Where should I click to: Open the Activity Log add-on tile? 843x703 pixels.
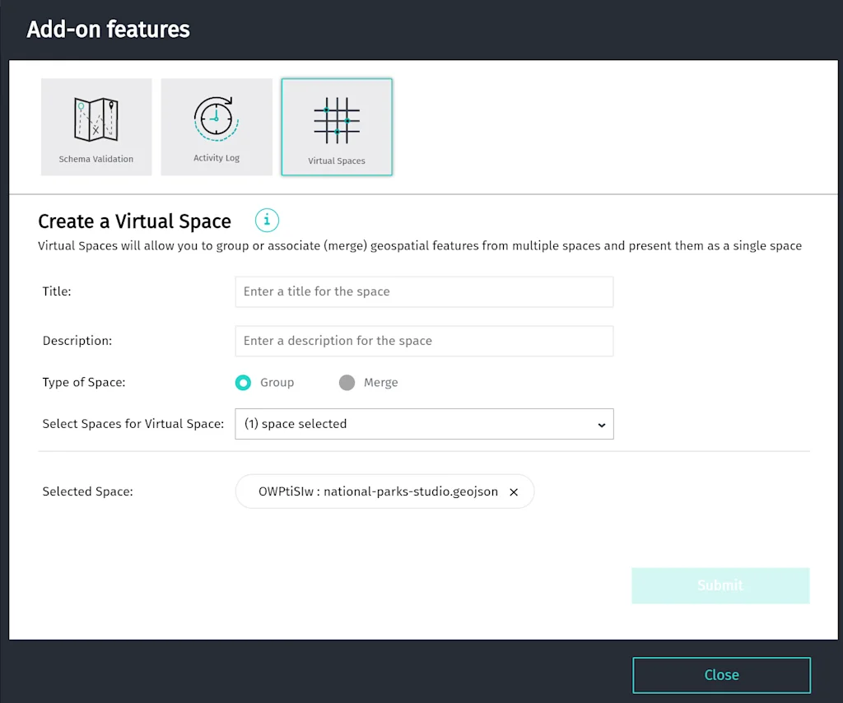(x=217, y=127)
